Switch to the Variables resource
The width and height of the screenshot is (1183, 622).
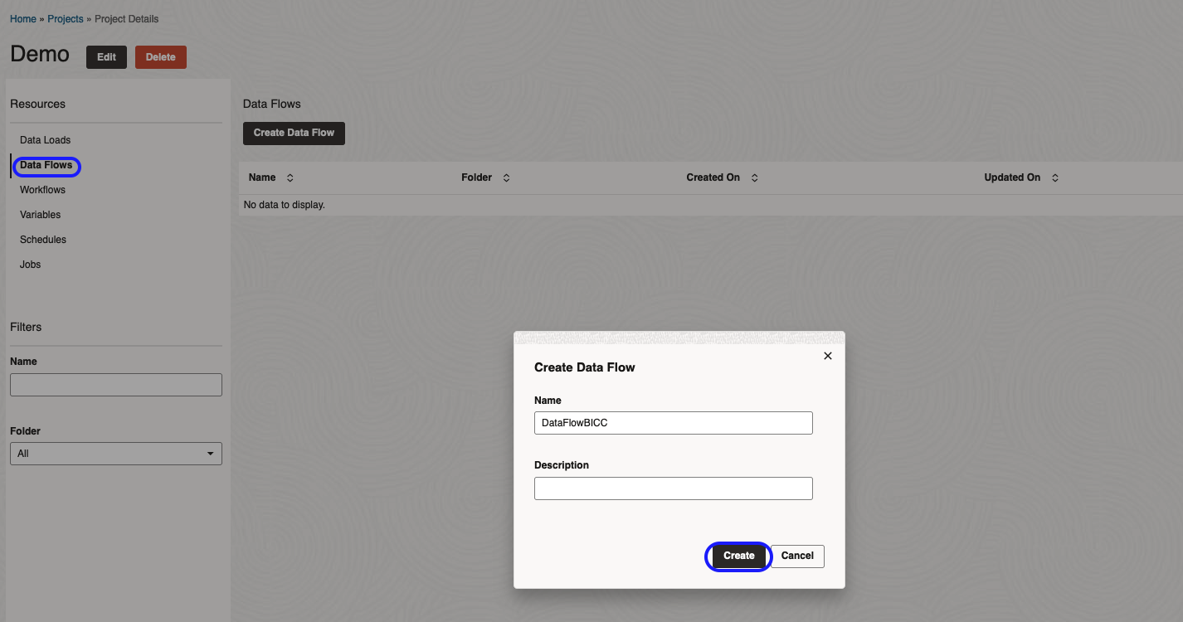coord(40,214)
